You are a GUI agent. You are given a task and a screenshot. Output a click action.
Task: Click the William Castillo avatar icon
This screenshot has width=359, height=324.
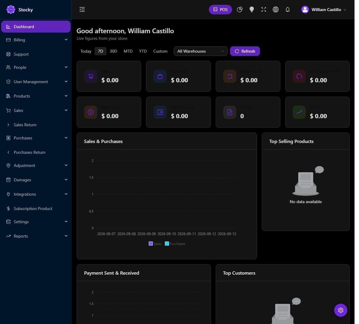coord(305,10)
